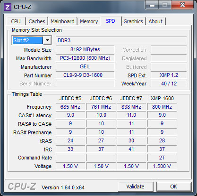Click the 2T Command Rate value
The width and height of the screenshot is (197, 196).
(x=162, y=158)
